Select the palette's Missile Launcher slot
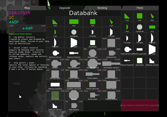 pos(140,50)
